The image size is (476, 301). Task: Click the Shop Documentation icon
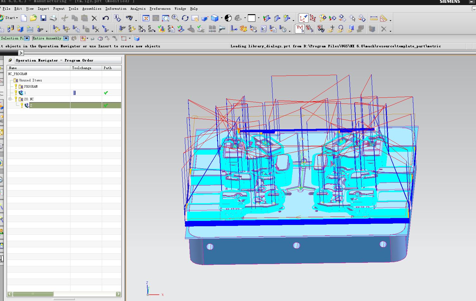tap(263, 29)
